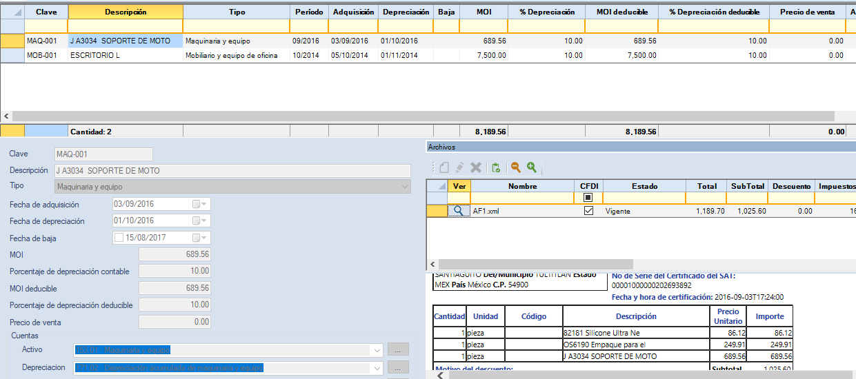Viewport: 856px width, 379px height.
Task: Expand the Depreciacion account dropdown
Action: point(377,368)
